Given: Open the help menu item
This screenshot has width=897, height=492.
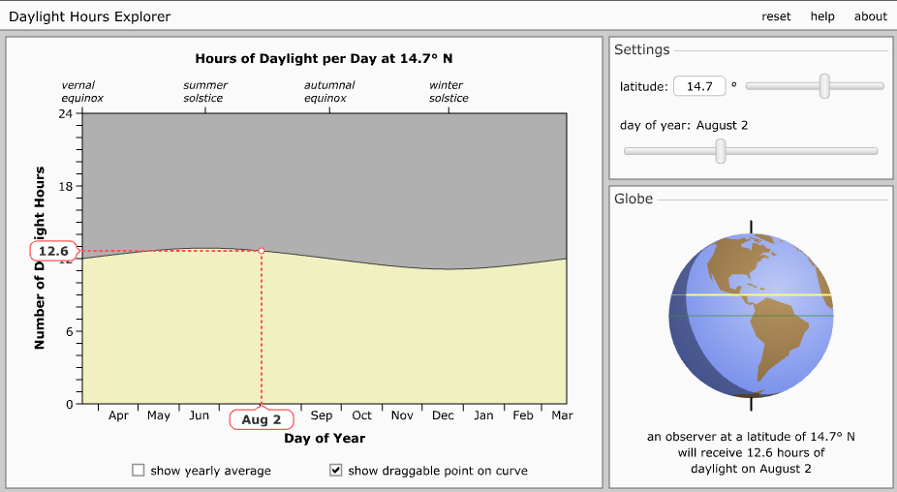Looking at the screenshot, I should click(x=822, y=16).
